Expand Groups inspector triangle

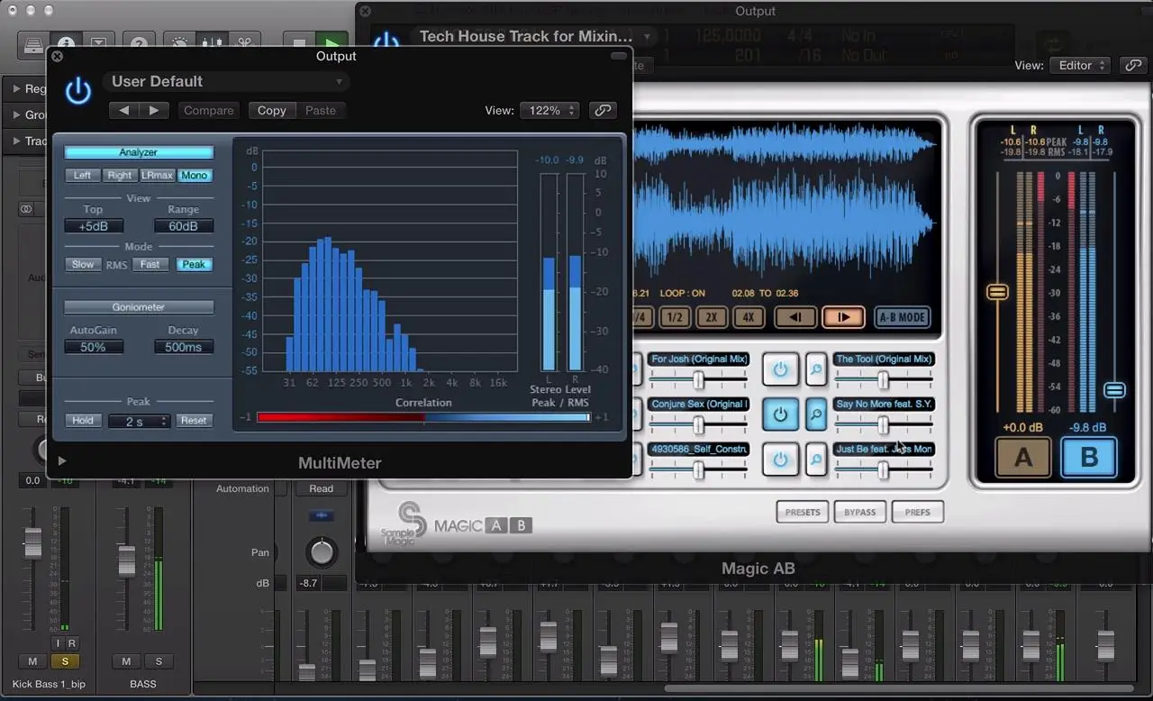[17, 114]
